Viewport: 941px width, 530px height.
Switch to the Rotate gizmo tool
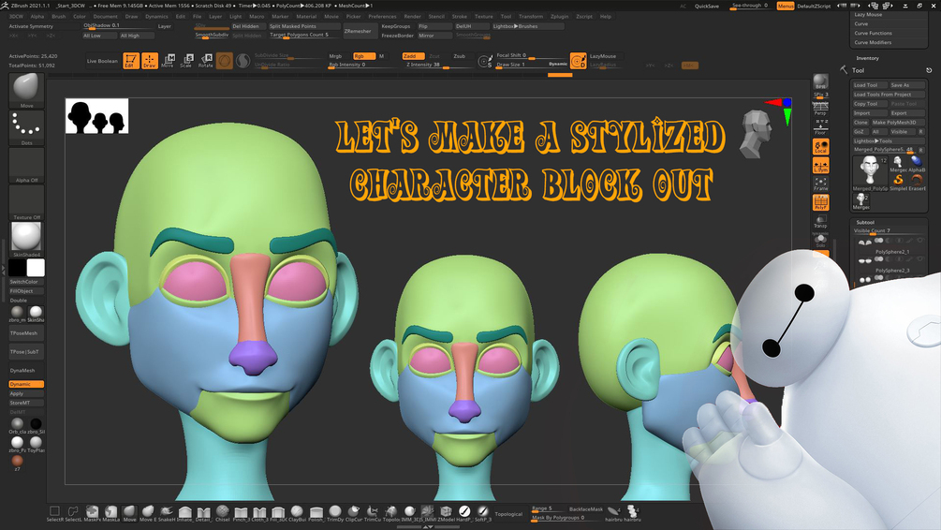point(206,61)
